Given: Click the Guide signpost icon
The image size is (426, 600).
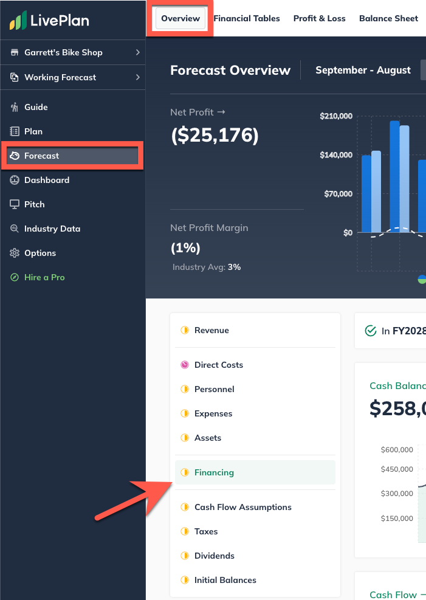Looking at the screenshot, I should [15, 107].
